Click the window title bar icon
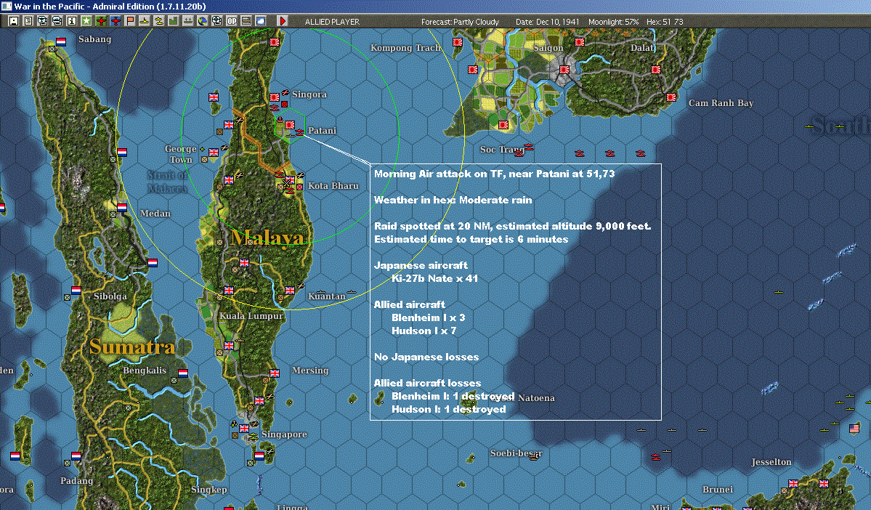The height and width of the screenshot is (510, 871). [x=7, y=6]
